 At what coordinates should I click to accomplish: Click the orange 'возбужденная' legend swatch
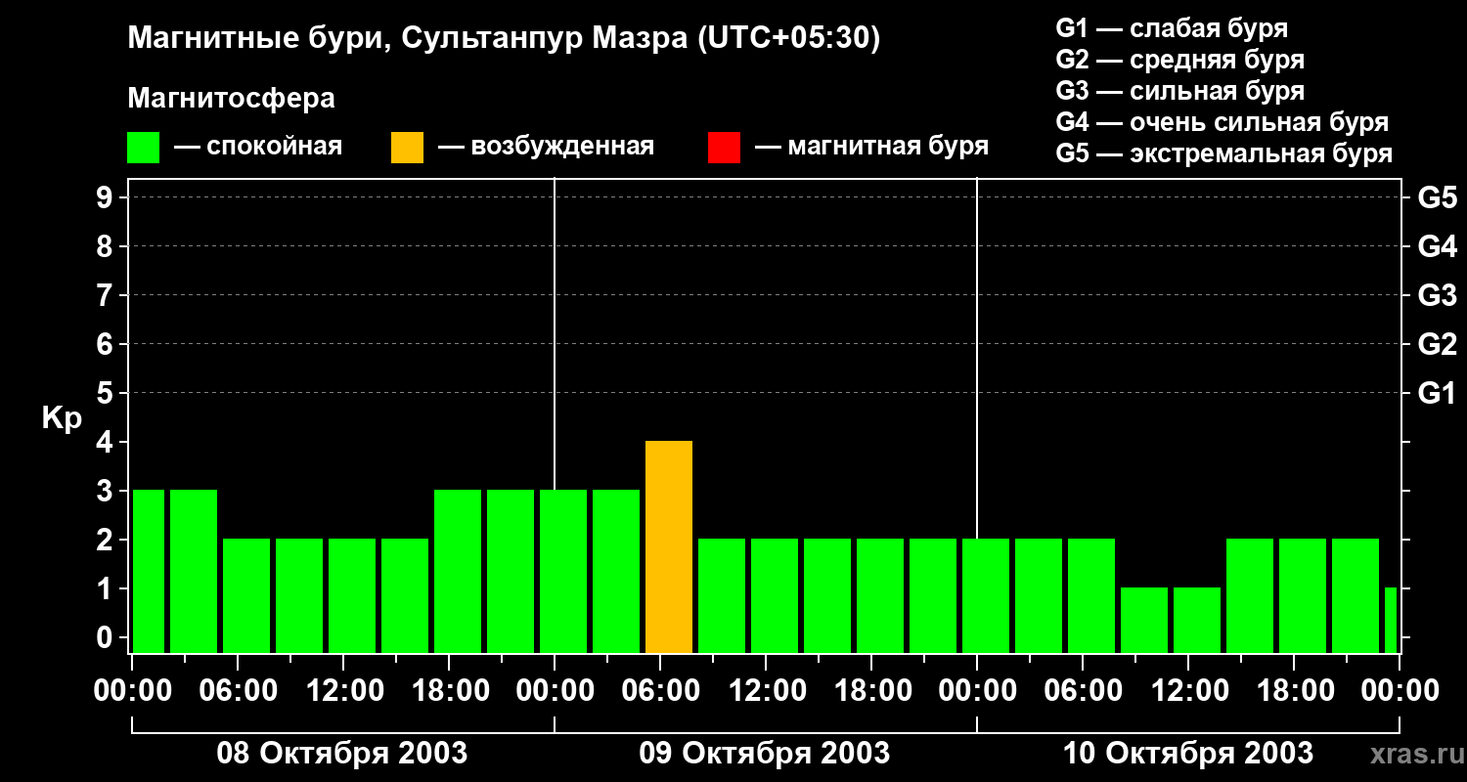pos(407,148)
